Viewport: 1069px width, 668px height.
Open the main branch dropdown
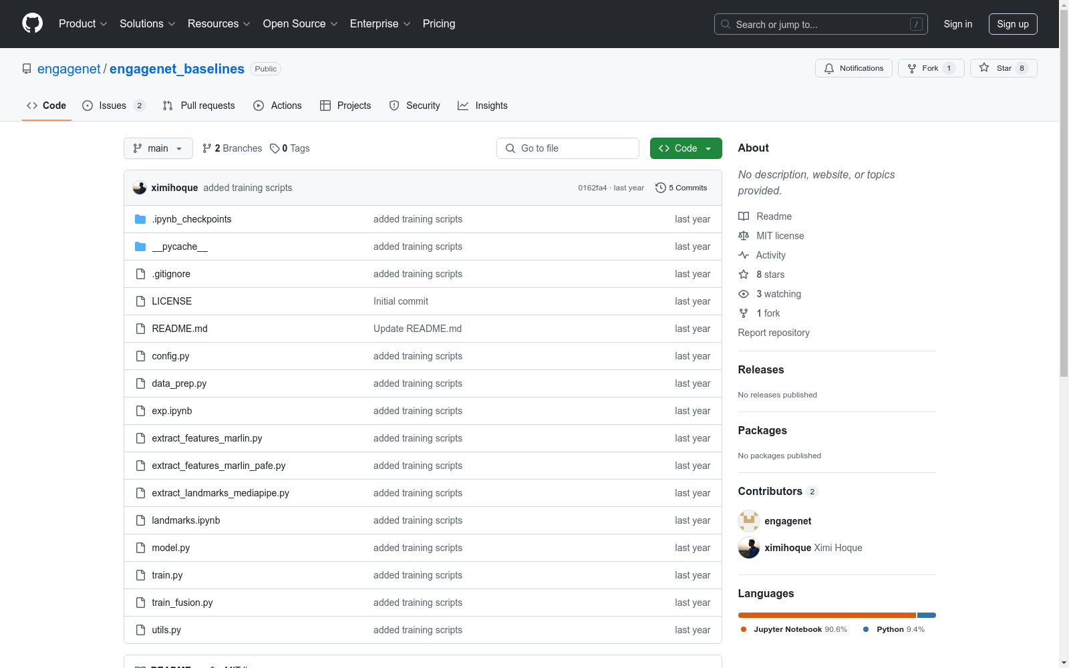[x=158, y=148]
